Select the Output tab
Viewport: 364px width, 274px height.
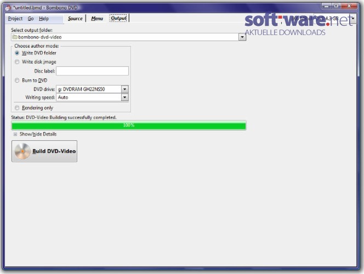[x=118, y=18]
